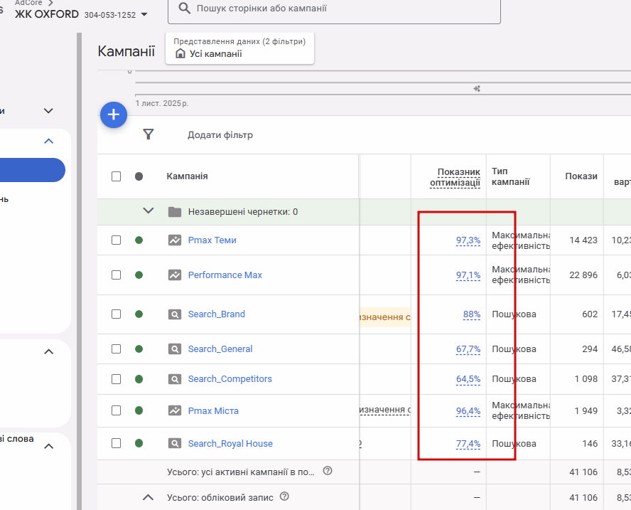Click the Search_Brand magnifier campaign icon
Viewport: 631px width, 510px height.
[175, 314]
